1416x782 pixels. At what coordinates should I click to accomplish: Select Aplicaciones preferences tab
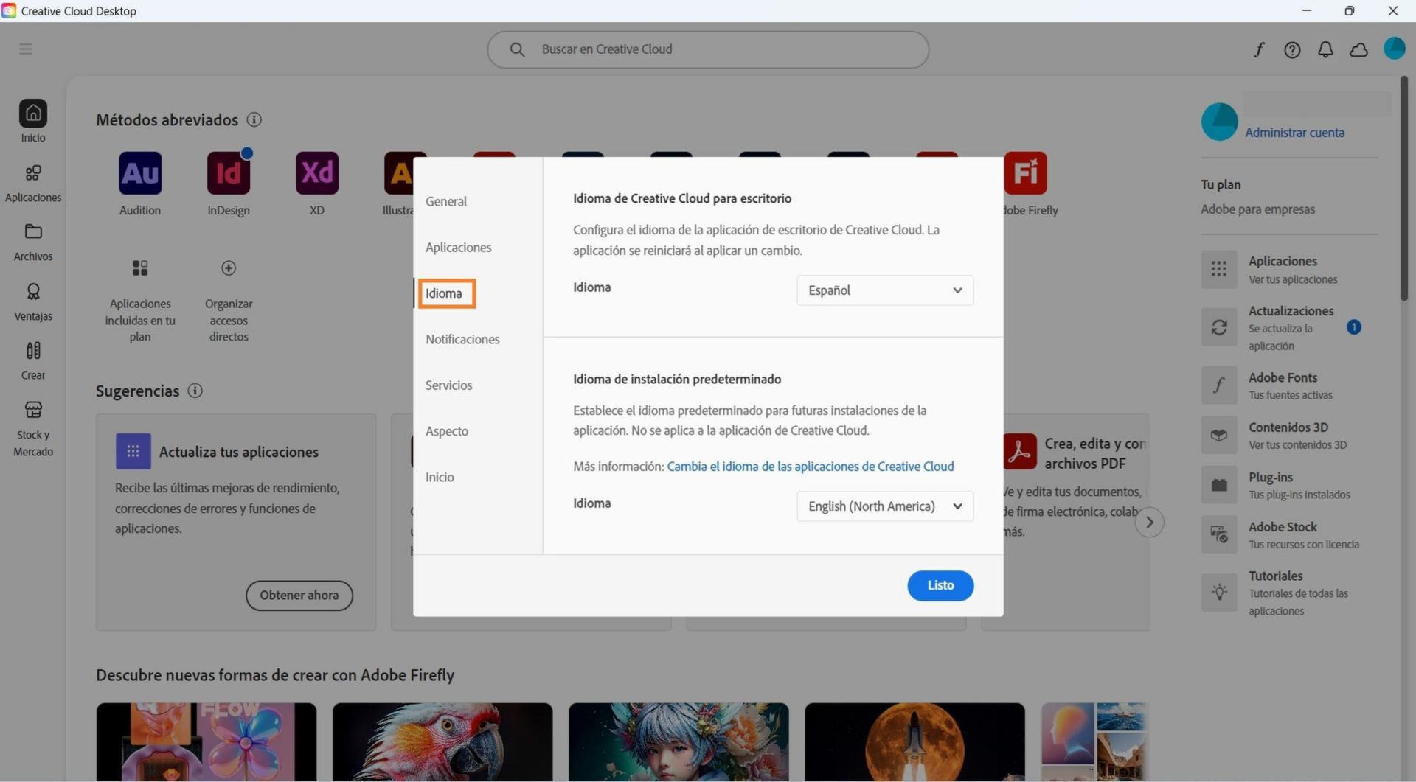tap(458, 248)
